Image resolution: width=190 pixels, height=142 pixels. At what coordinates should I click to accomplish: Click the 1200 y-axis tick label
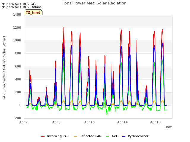(x=17, y=28)
